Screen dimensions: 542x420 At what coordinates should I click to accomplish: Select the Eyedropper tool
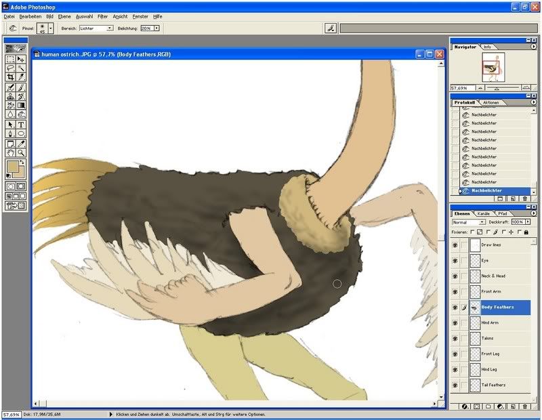click(x=21, y=144)
